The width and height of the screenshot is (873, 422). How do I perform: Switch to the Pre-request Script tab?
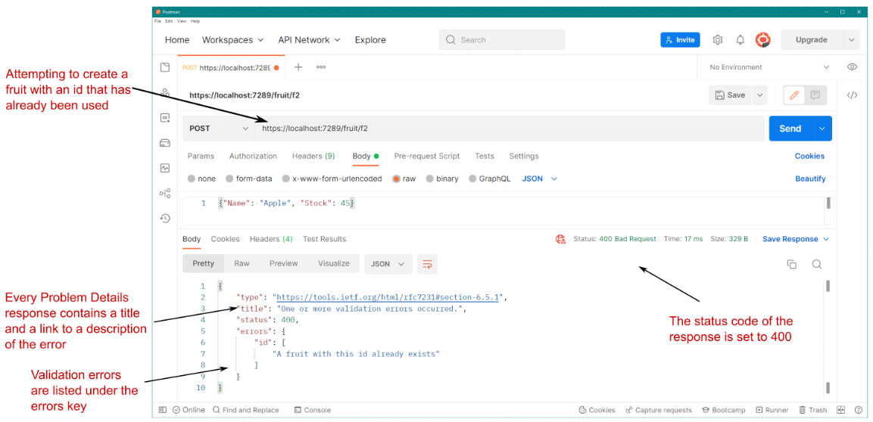[x=427, y=157]
